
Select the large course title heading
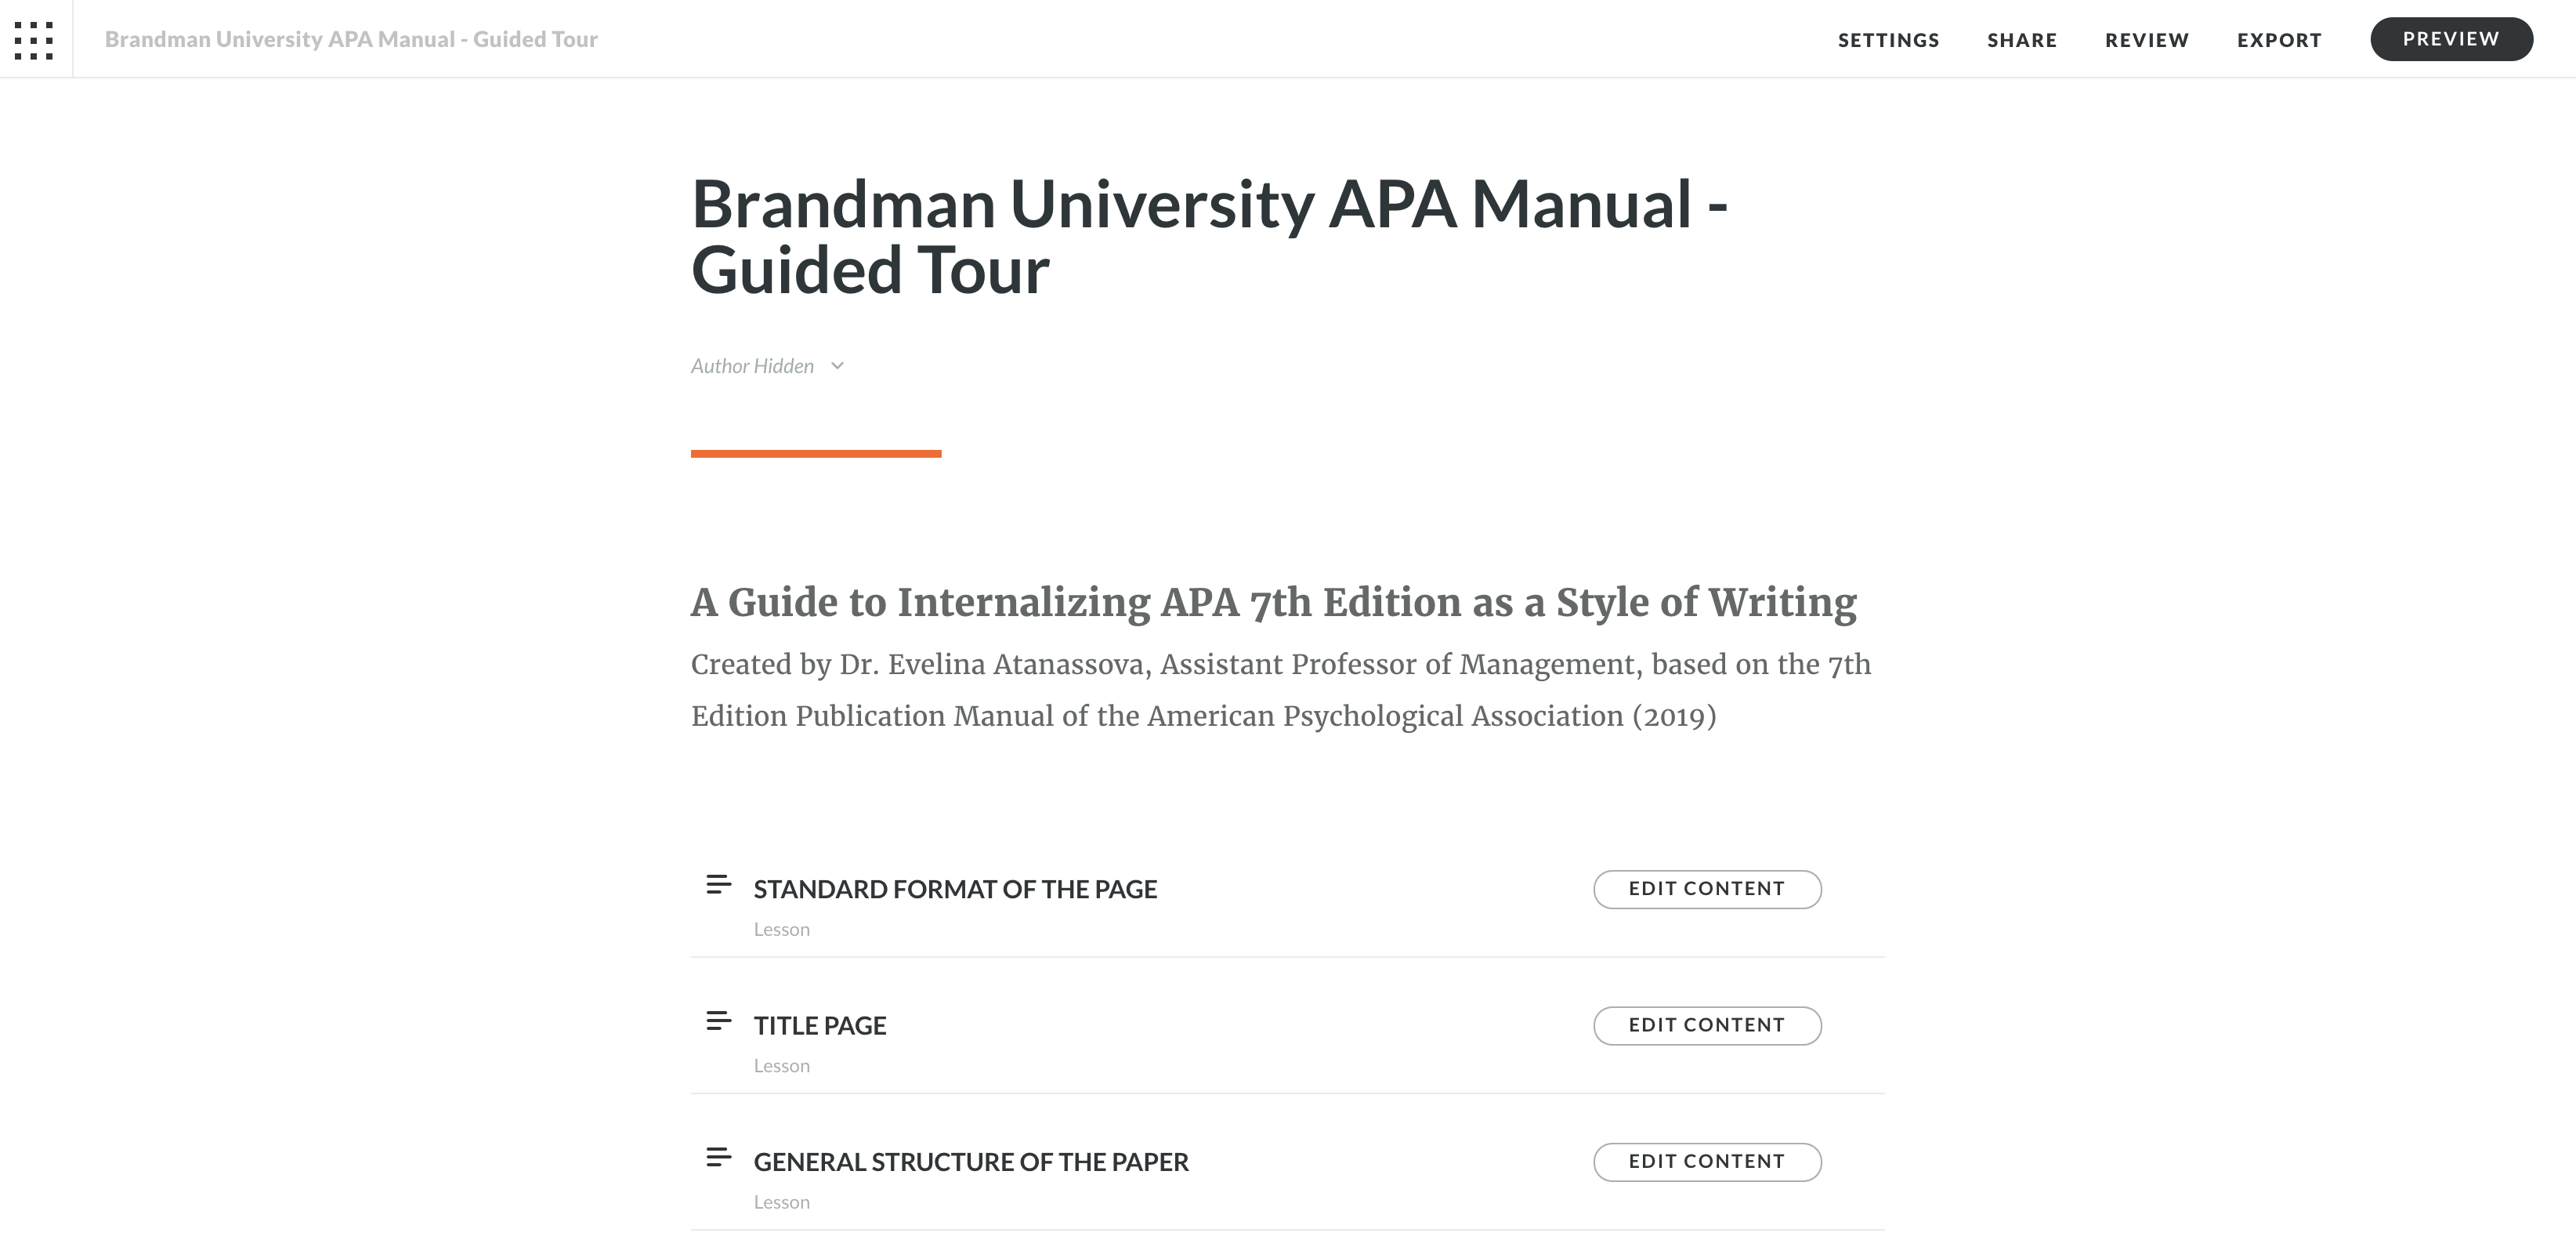[x=1209, y=237]
